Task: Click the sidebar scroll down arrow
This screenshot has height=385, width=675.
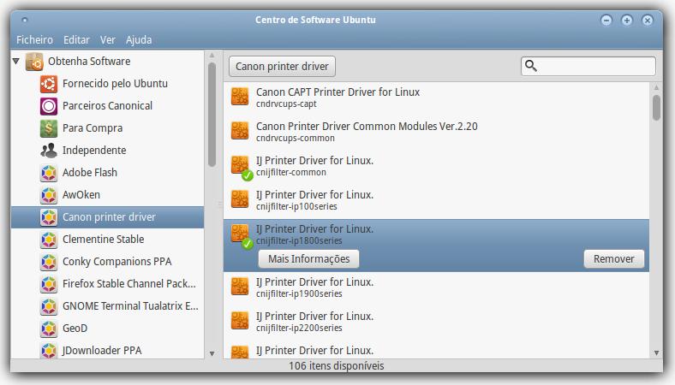Action: 212,353
